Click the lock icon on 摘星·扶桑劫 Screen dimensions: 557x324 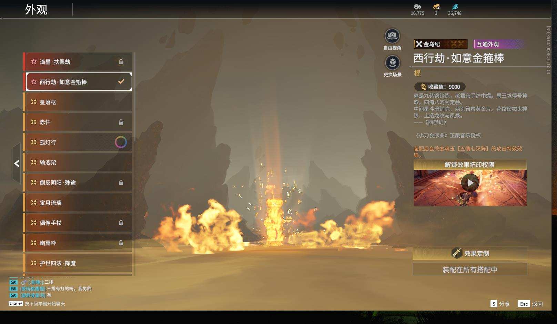click(x=121, y=62)
